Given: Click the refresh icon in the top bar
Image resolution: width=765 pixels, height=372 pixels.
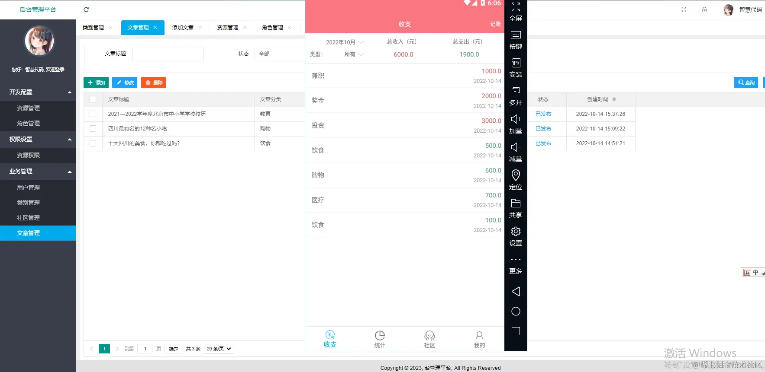Looking at the screenshot, I should (x=86, y=10).
